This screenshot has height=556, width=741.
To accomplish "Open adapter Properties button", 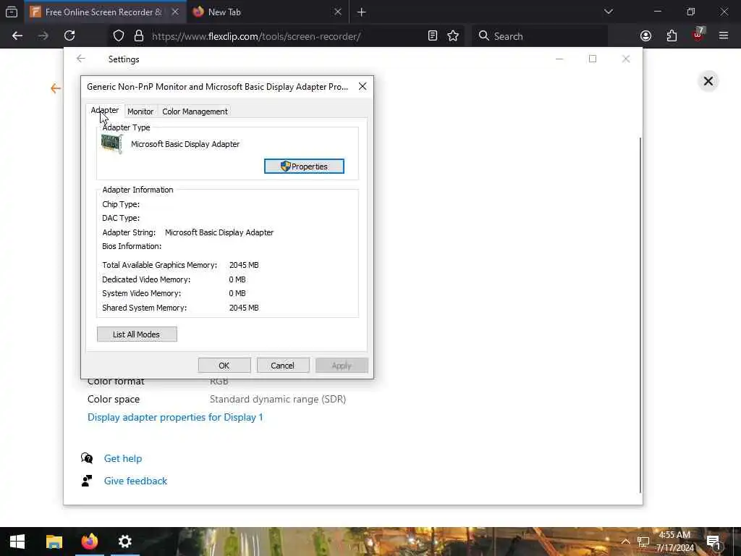I will coord(304,167).
